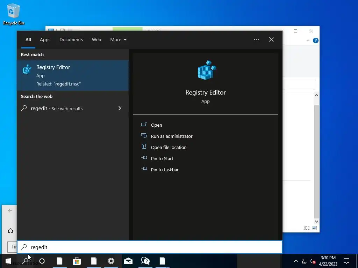Click the pin icon beside Pin to taskbar

tap(144, 169)
